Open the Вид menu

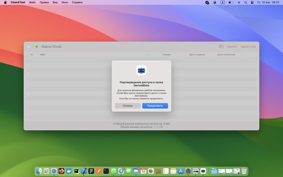click(x=55, y=2)
